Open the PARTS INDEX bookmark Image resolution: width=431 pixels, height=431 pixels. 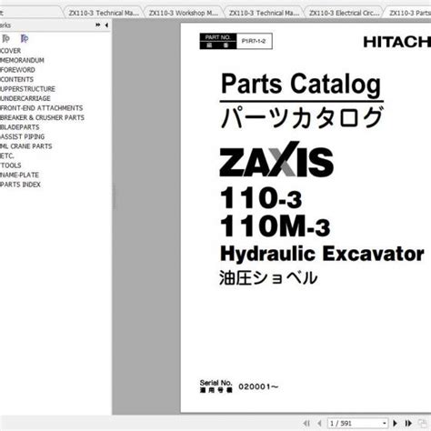tap(20, 185)
